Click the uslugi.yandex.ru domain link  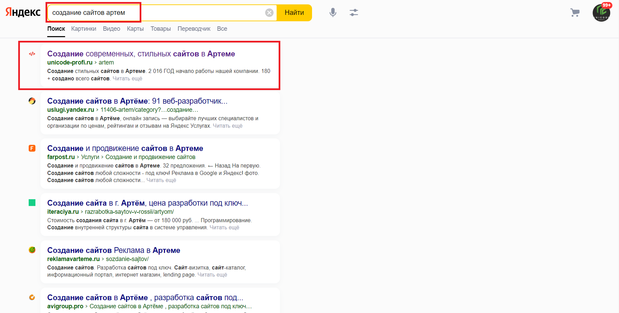point(71,110)
